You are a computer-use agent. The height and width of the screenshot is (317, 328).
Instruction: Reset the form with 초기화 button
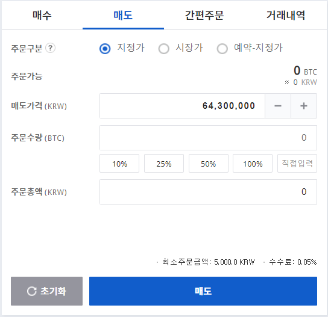tap(46, 291)
